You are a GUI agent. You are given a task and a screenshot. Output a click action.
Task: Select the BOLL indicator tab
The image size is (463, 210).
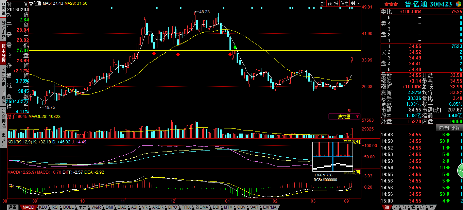coord(68,207)
